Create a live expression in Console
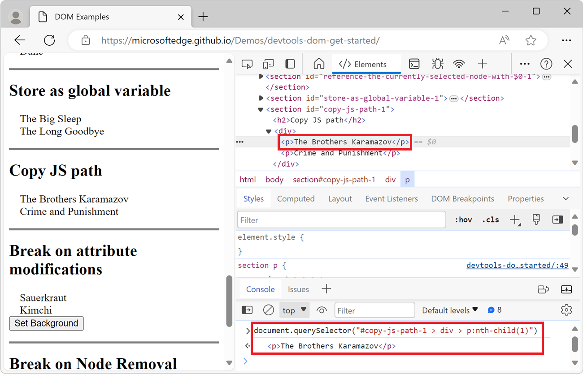 (x=322, y=310)
